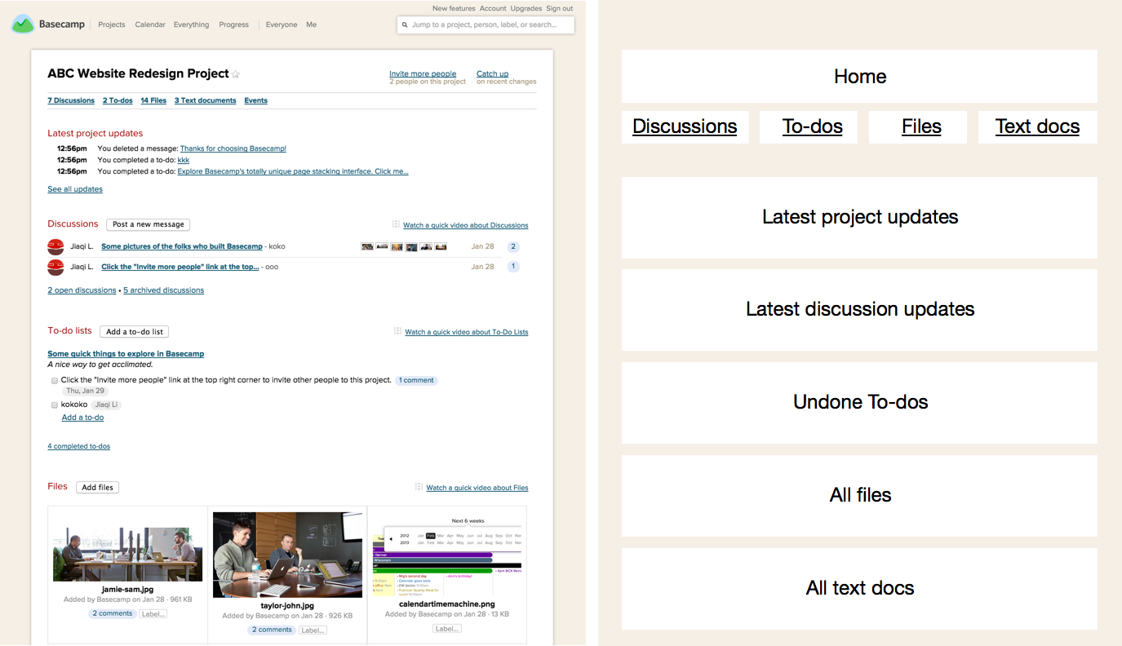The height and width of the screenshot is (646, 1122).
Task: Star the ABC Website Redesign Project
Action: point(236,74)
